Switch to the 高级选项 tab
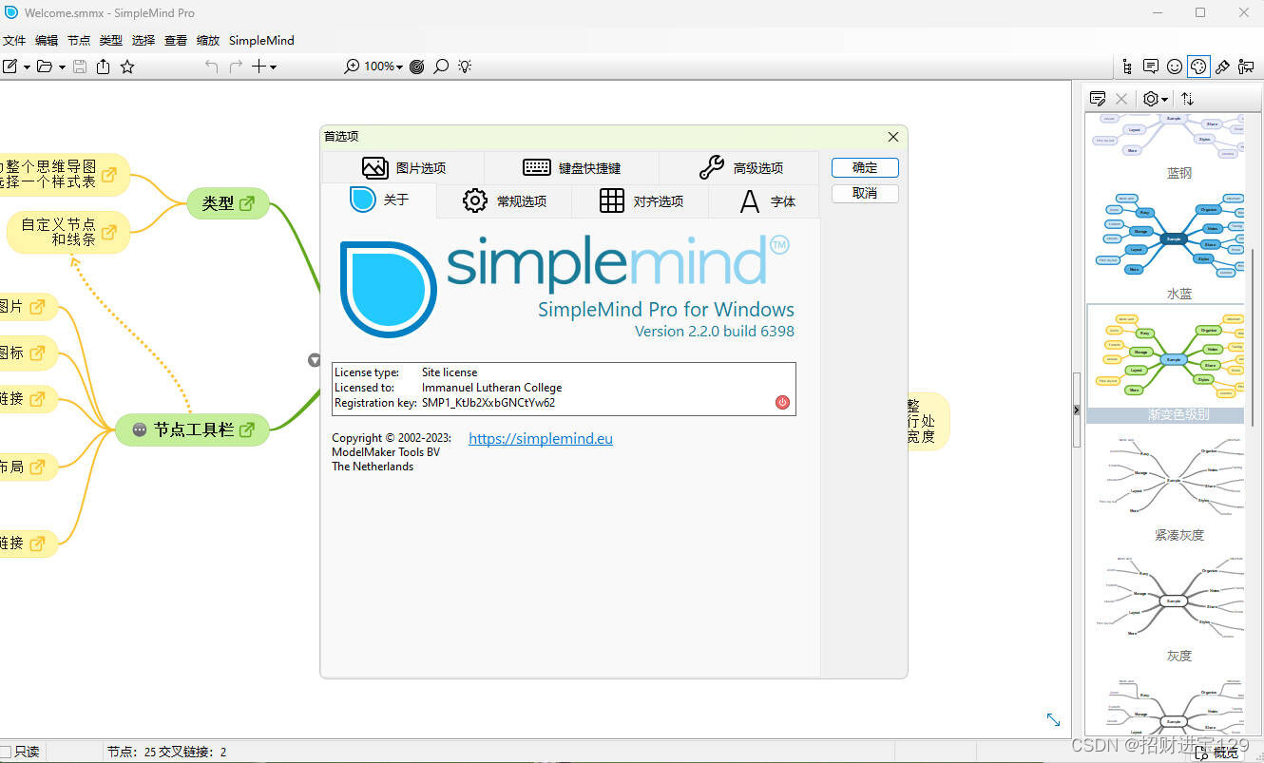This screenshot has height=763, width=1264. (x=739, y=168)
